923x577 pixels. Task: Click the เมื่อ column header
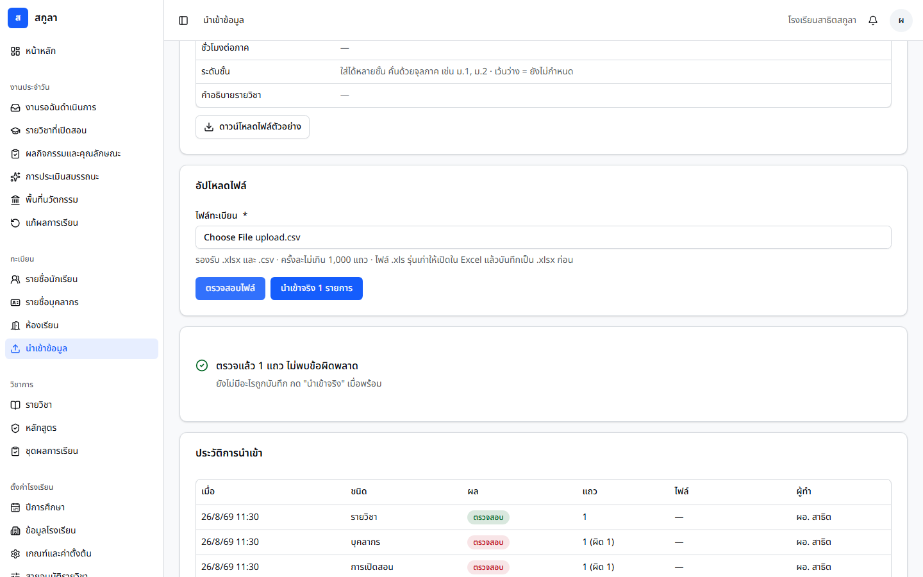pyautogui.click(x=208, y=492)
